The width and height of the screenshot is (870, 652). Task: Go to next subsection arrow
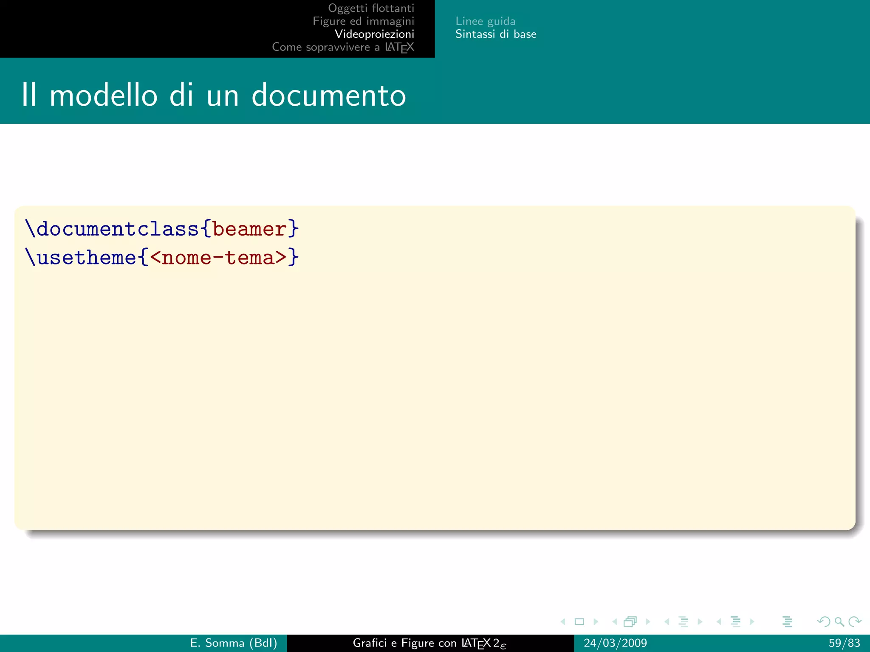tap(700, 622)
